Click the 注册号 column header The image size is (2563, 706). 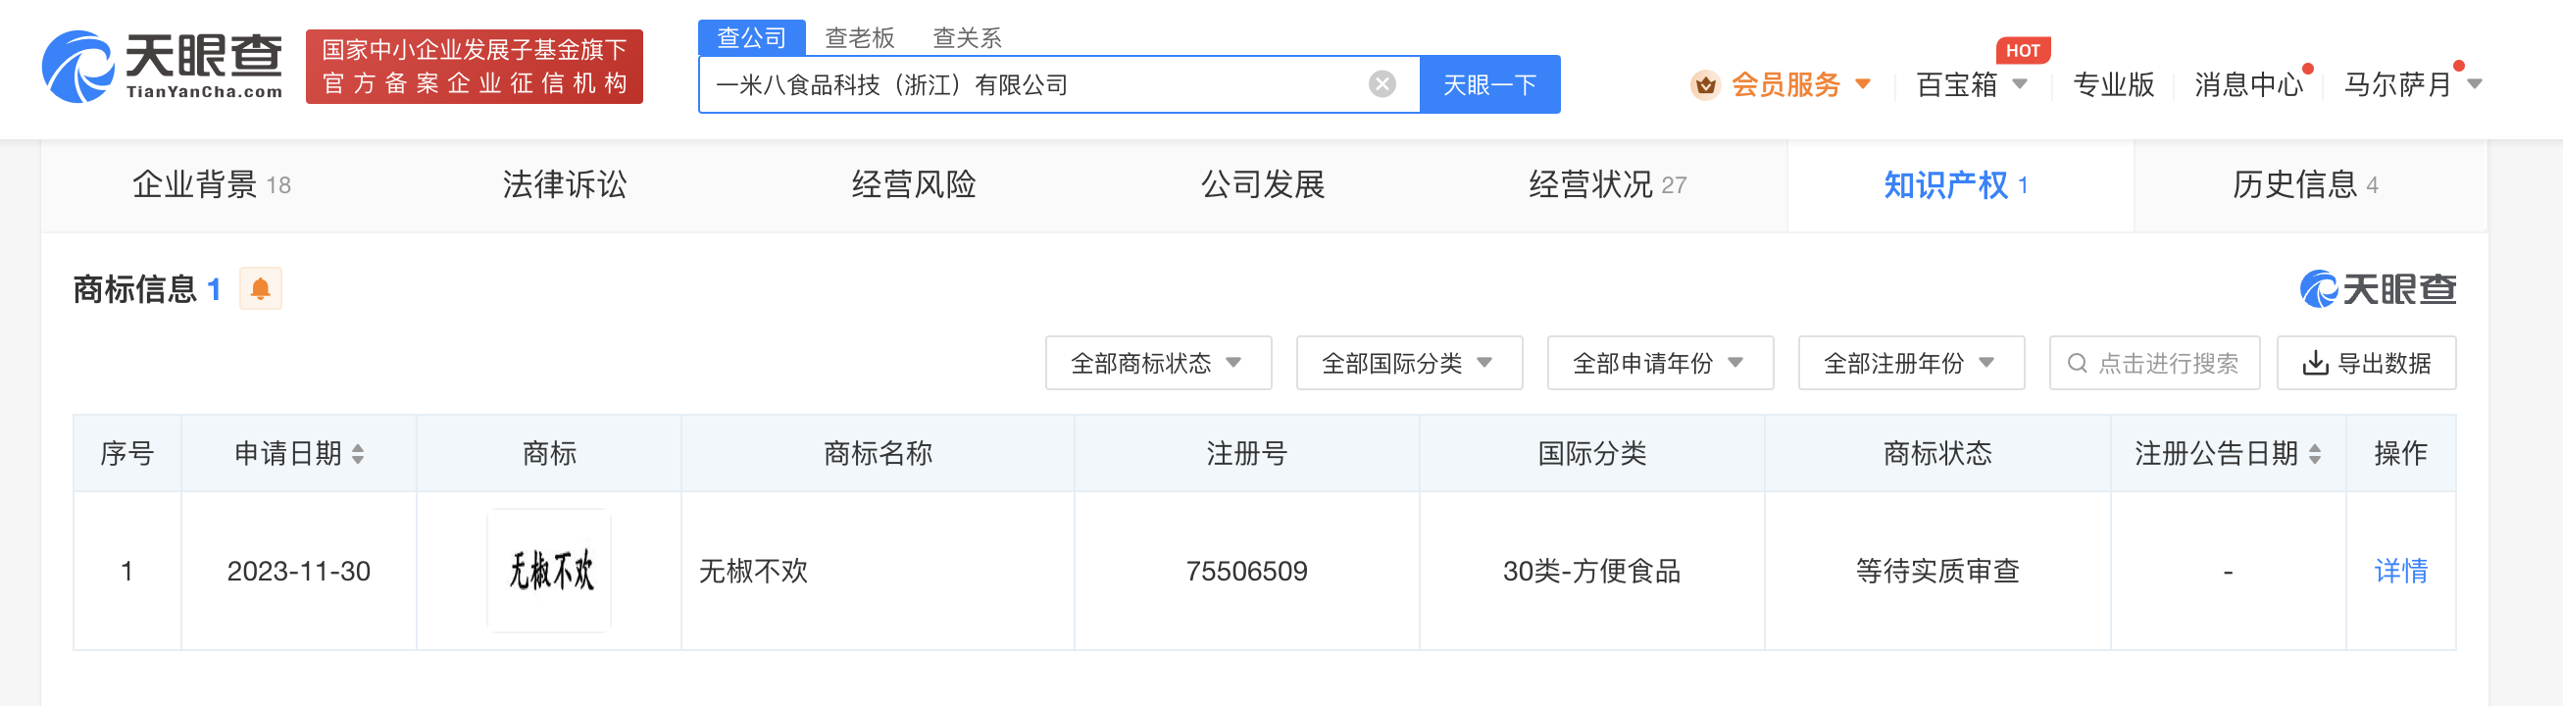1245,453
